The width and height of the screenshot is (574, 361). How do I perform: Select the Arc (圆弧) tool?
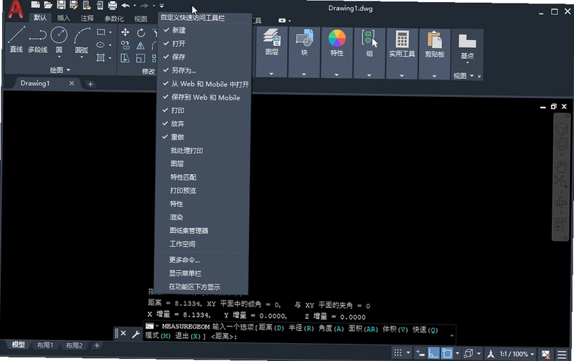81,41
